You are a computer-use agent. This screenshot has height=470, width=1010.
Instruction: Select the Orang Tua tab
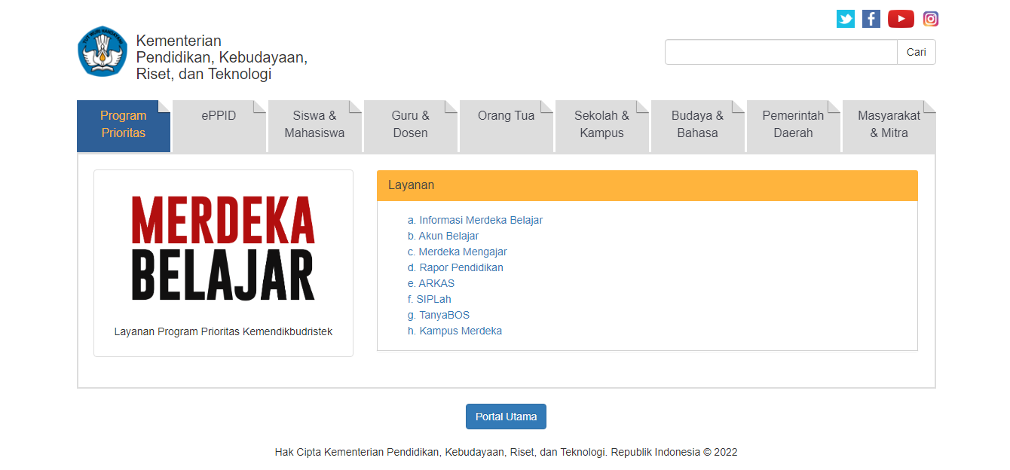click(507, 126)
